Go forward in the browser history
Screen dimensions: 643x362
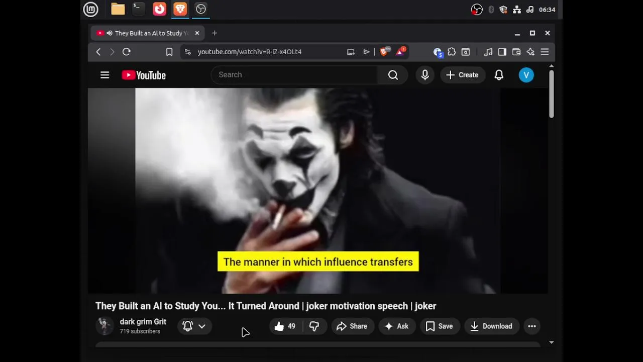(112, 52)
